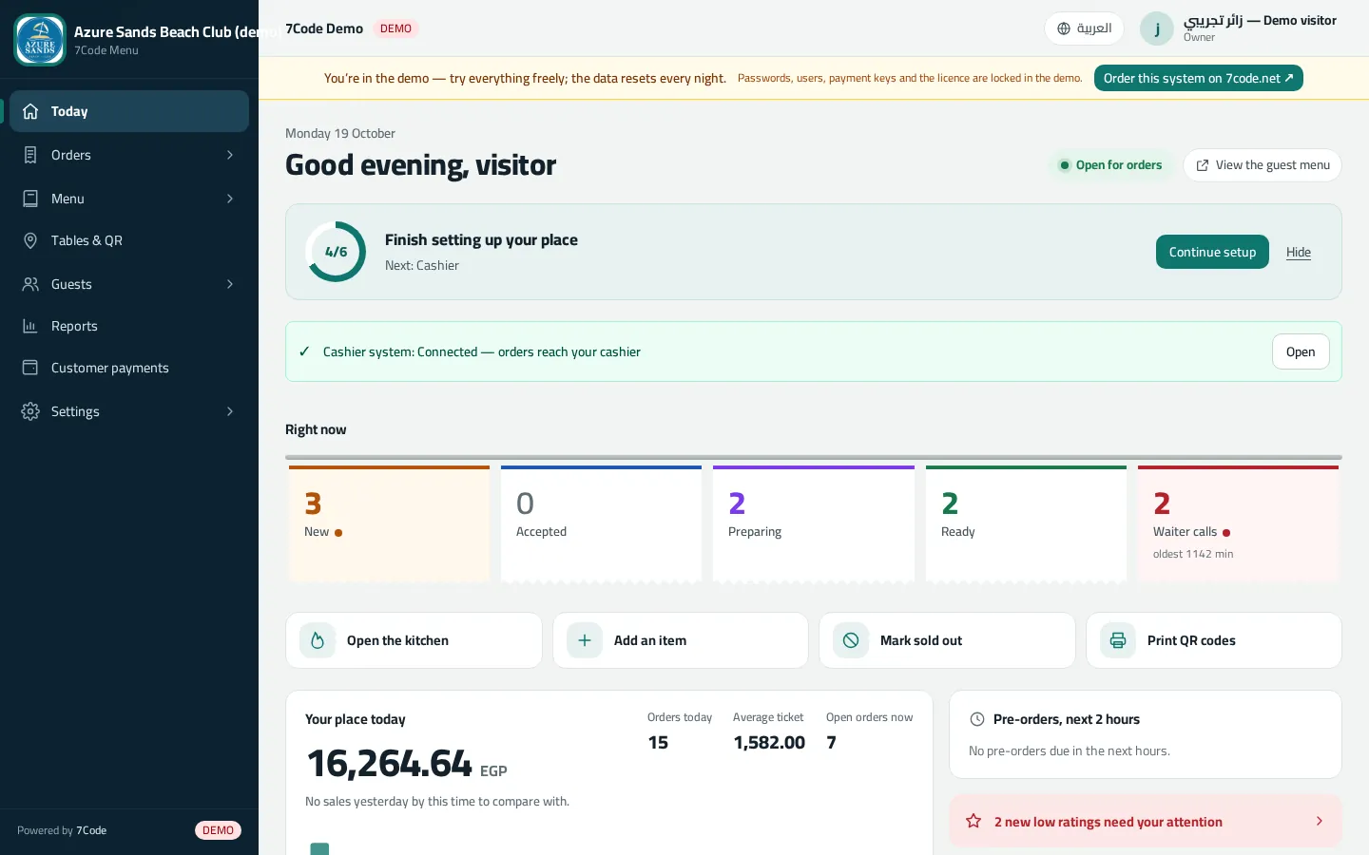Click the printer icon on Print QR codes
The height and width of the screenshot is (855, 1369).
(x=1118, y=640)
